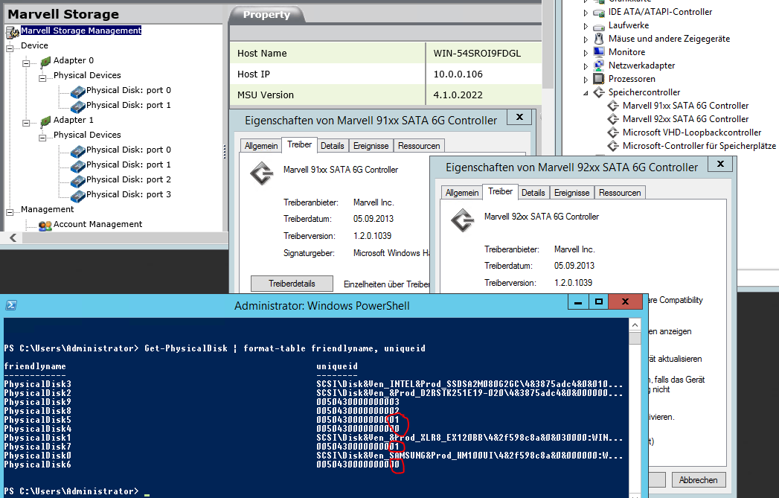Click the Netzwerkadapter network icon
Viewport: 779px width, 498px height.
[599, 65]
